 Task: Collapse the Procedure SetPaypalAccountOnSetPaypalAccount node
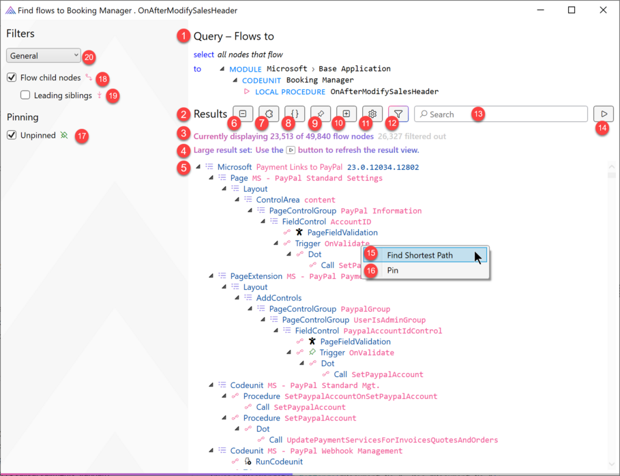(x=224, y=396)
